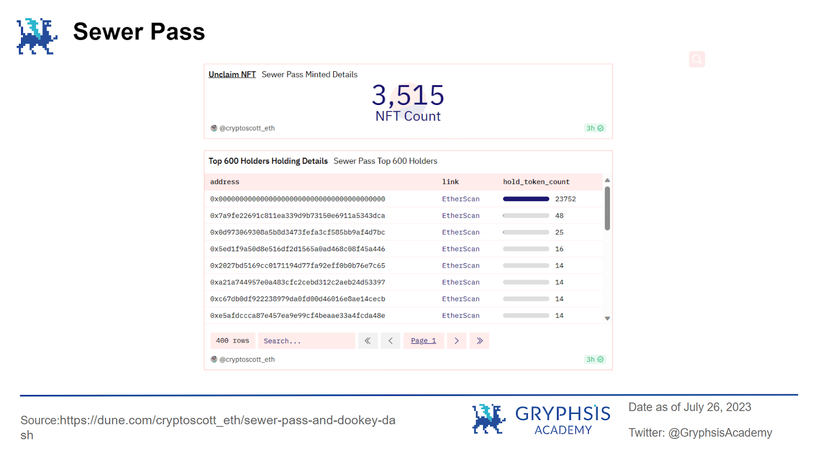Open the Unclaim NFT link
The height and width of the screenshot is (461, 820).
click(x=232, y=74)
